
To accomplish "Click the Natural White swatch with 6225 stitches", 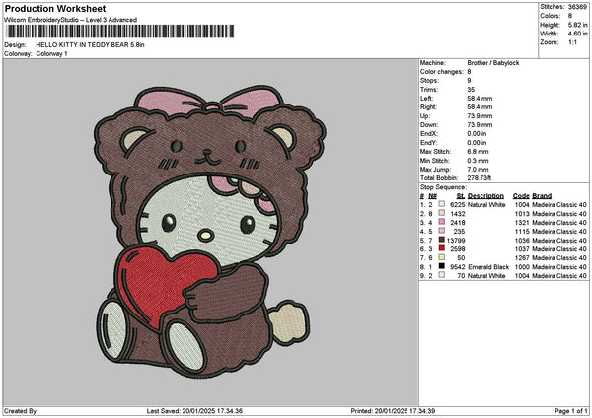I will [x=441, y=204].
